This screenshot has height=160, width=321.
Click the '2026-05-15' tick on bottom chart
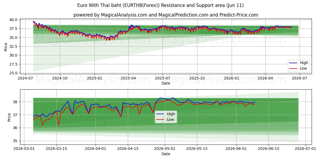coord(196,149)
